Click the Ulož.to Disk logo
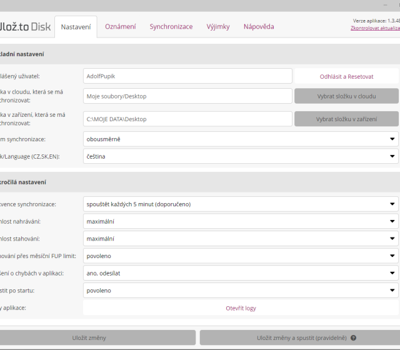400x350 pixels. (25, 27)
